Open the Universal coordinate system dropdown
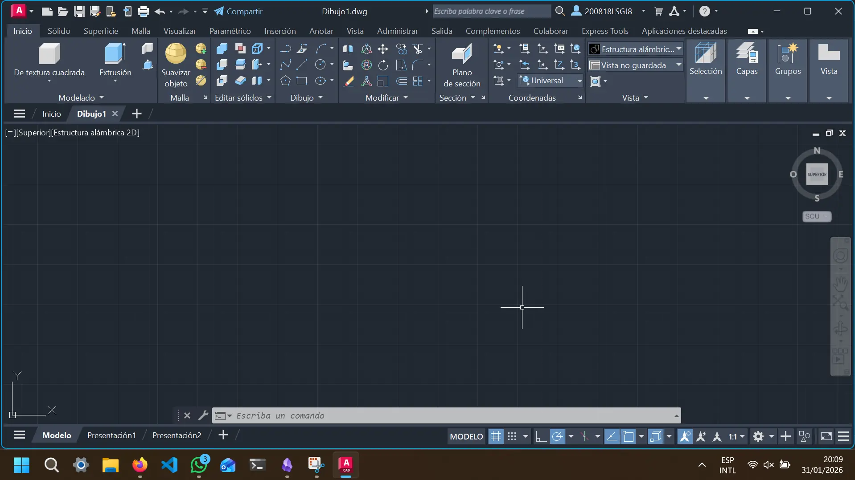This screenshot has width=855, height=480. (x=580, y=81)
